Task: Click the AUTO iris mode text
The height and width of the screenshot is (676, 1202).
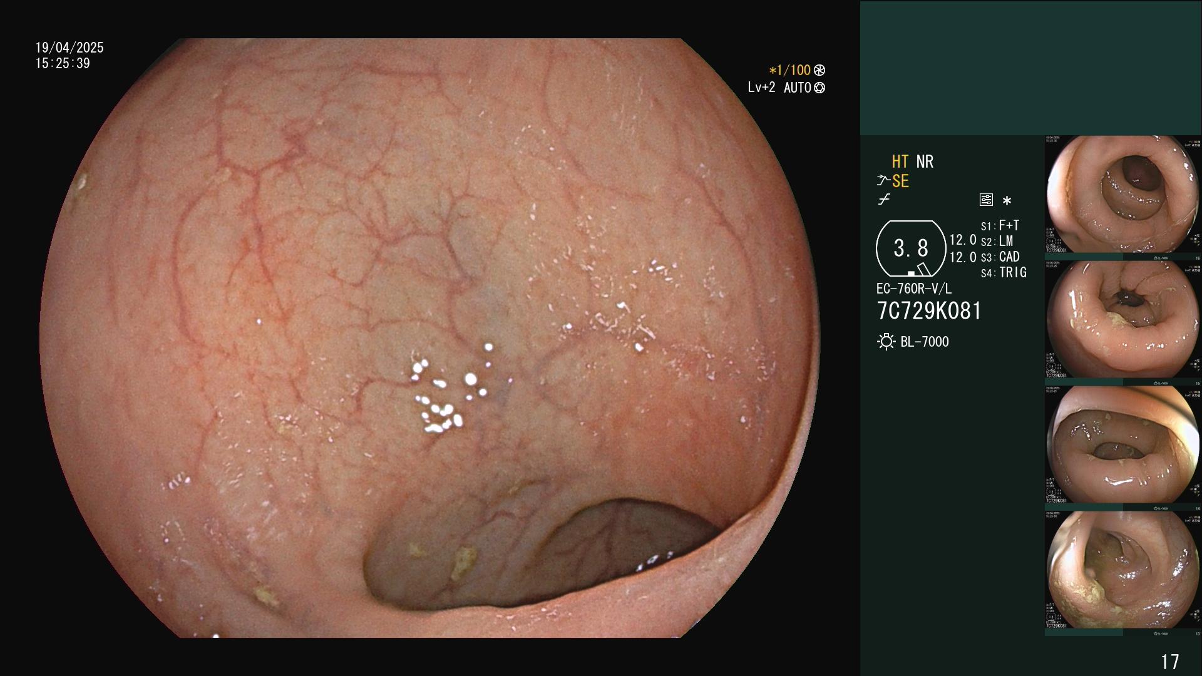Action: tap(798, 88)
